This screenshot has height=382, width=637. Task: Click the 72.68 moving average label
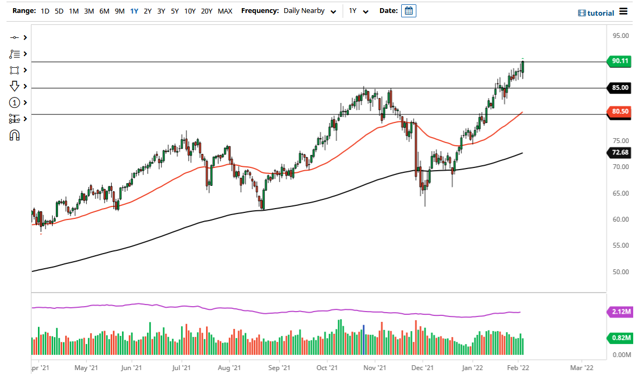click(x=620, y=153)
